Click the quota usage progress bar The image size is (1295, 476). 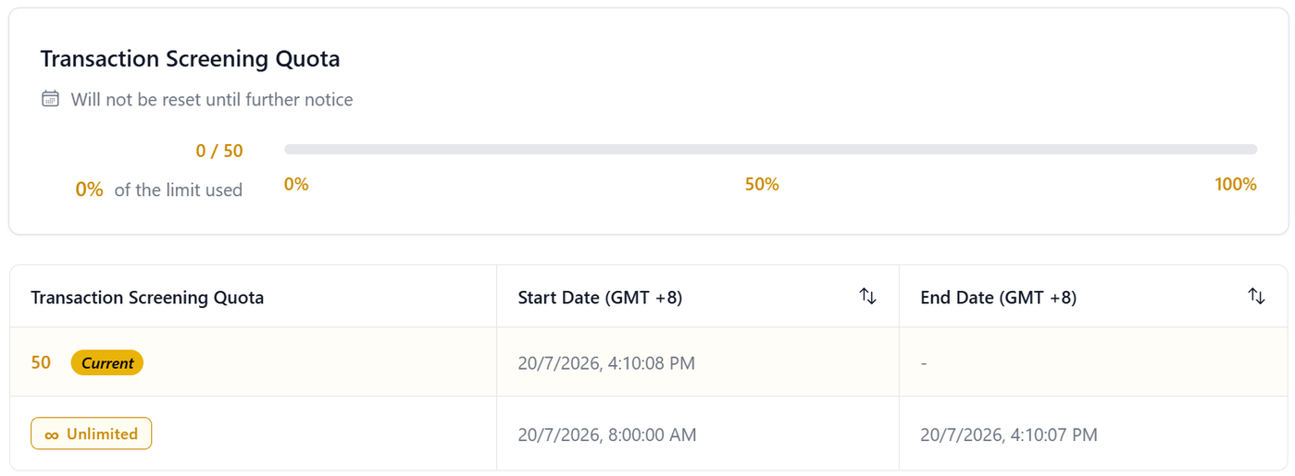pos(770,149)
